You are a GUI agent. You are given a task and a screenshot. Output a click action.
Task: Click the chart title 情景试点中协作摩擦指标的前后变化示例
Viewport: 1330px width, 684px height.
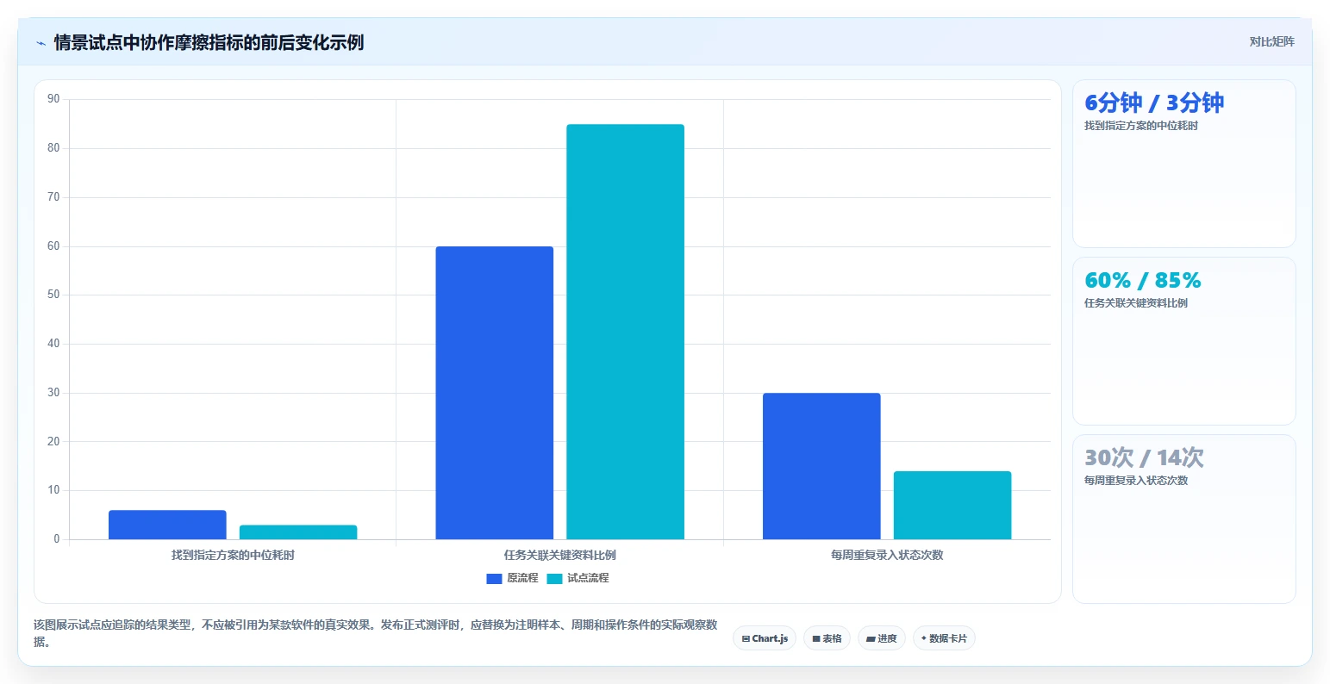209,42
